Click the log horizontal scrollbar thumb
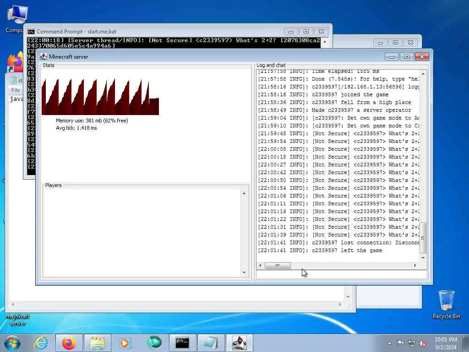469x352 pixels. coord(278,265)
